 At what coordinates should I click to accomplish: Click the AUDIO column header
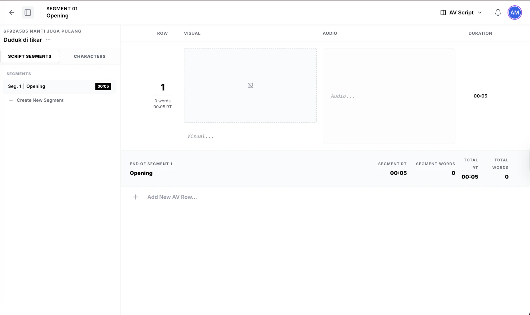tap(330, 33)
